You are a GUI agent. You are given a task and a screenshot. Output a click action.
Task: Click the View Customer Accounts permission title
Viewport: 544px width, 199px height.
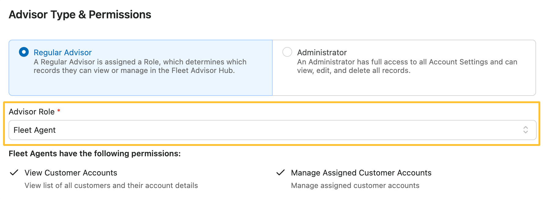pos(71,173)
